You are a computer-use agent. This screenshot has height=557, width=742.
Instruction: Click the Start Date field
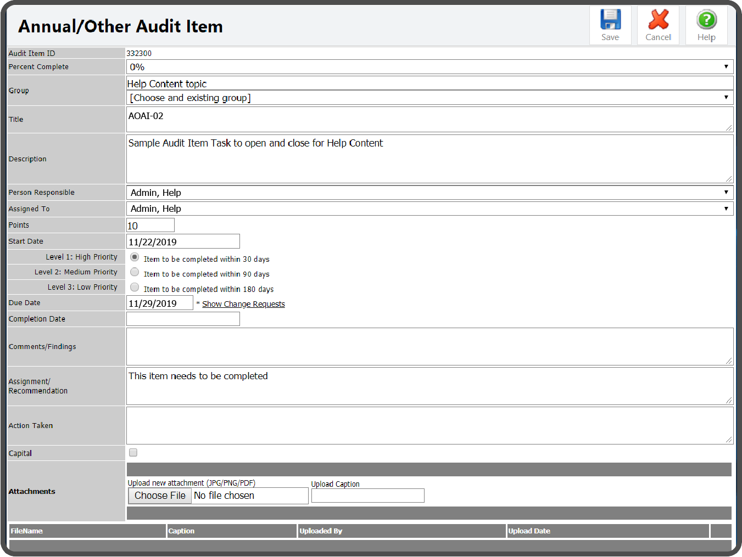pyautogui.click(x=183, y=241)
